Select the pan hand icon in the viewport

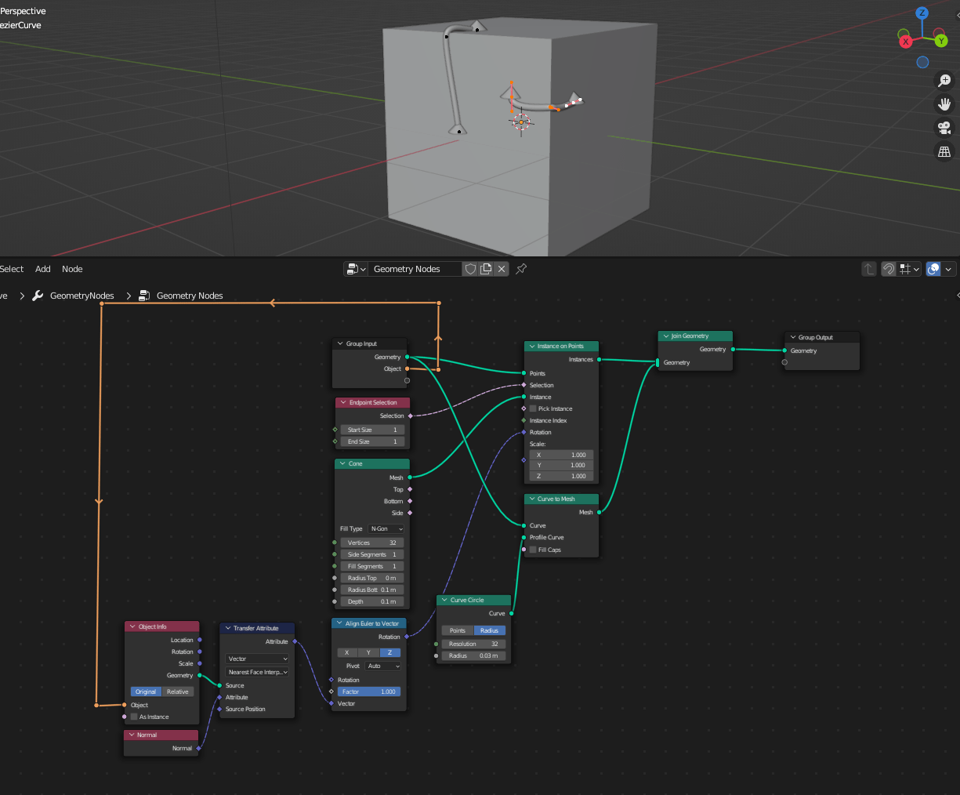coord(944,103)
